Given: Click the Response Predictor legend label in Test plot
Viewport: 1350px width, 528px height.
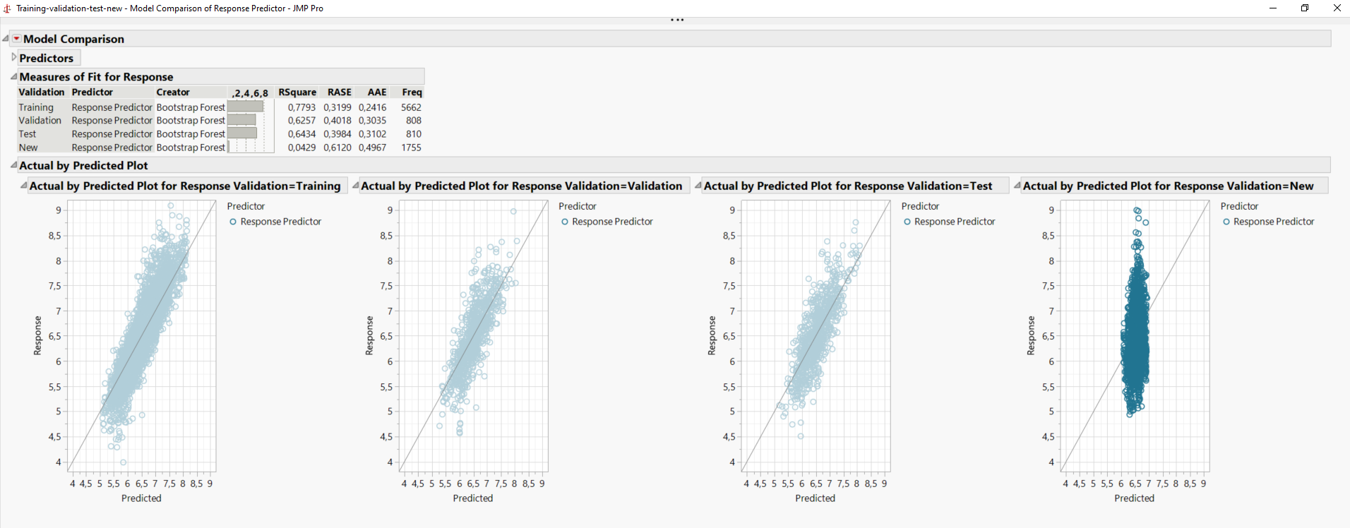Looking at the screenshot, I should point(955,222).
